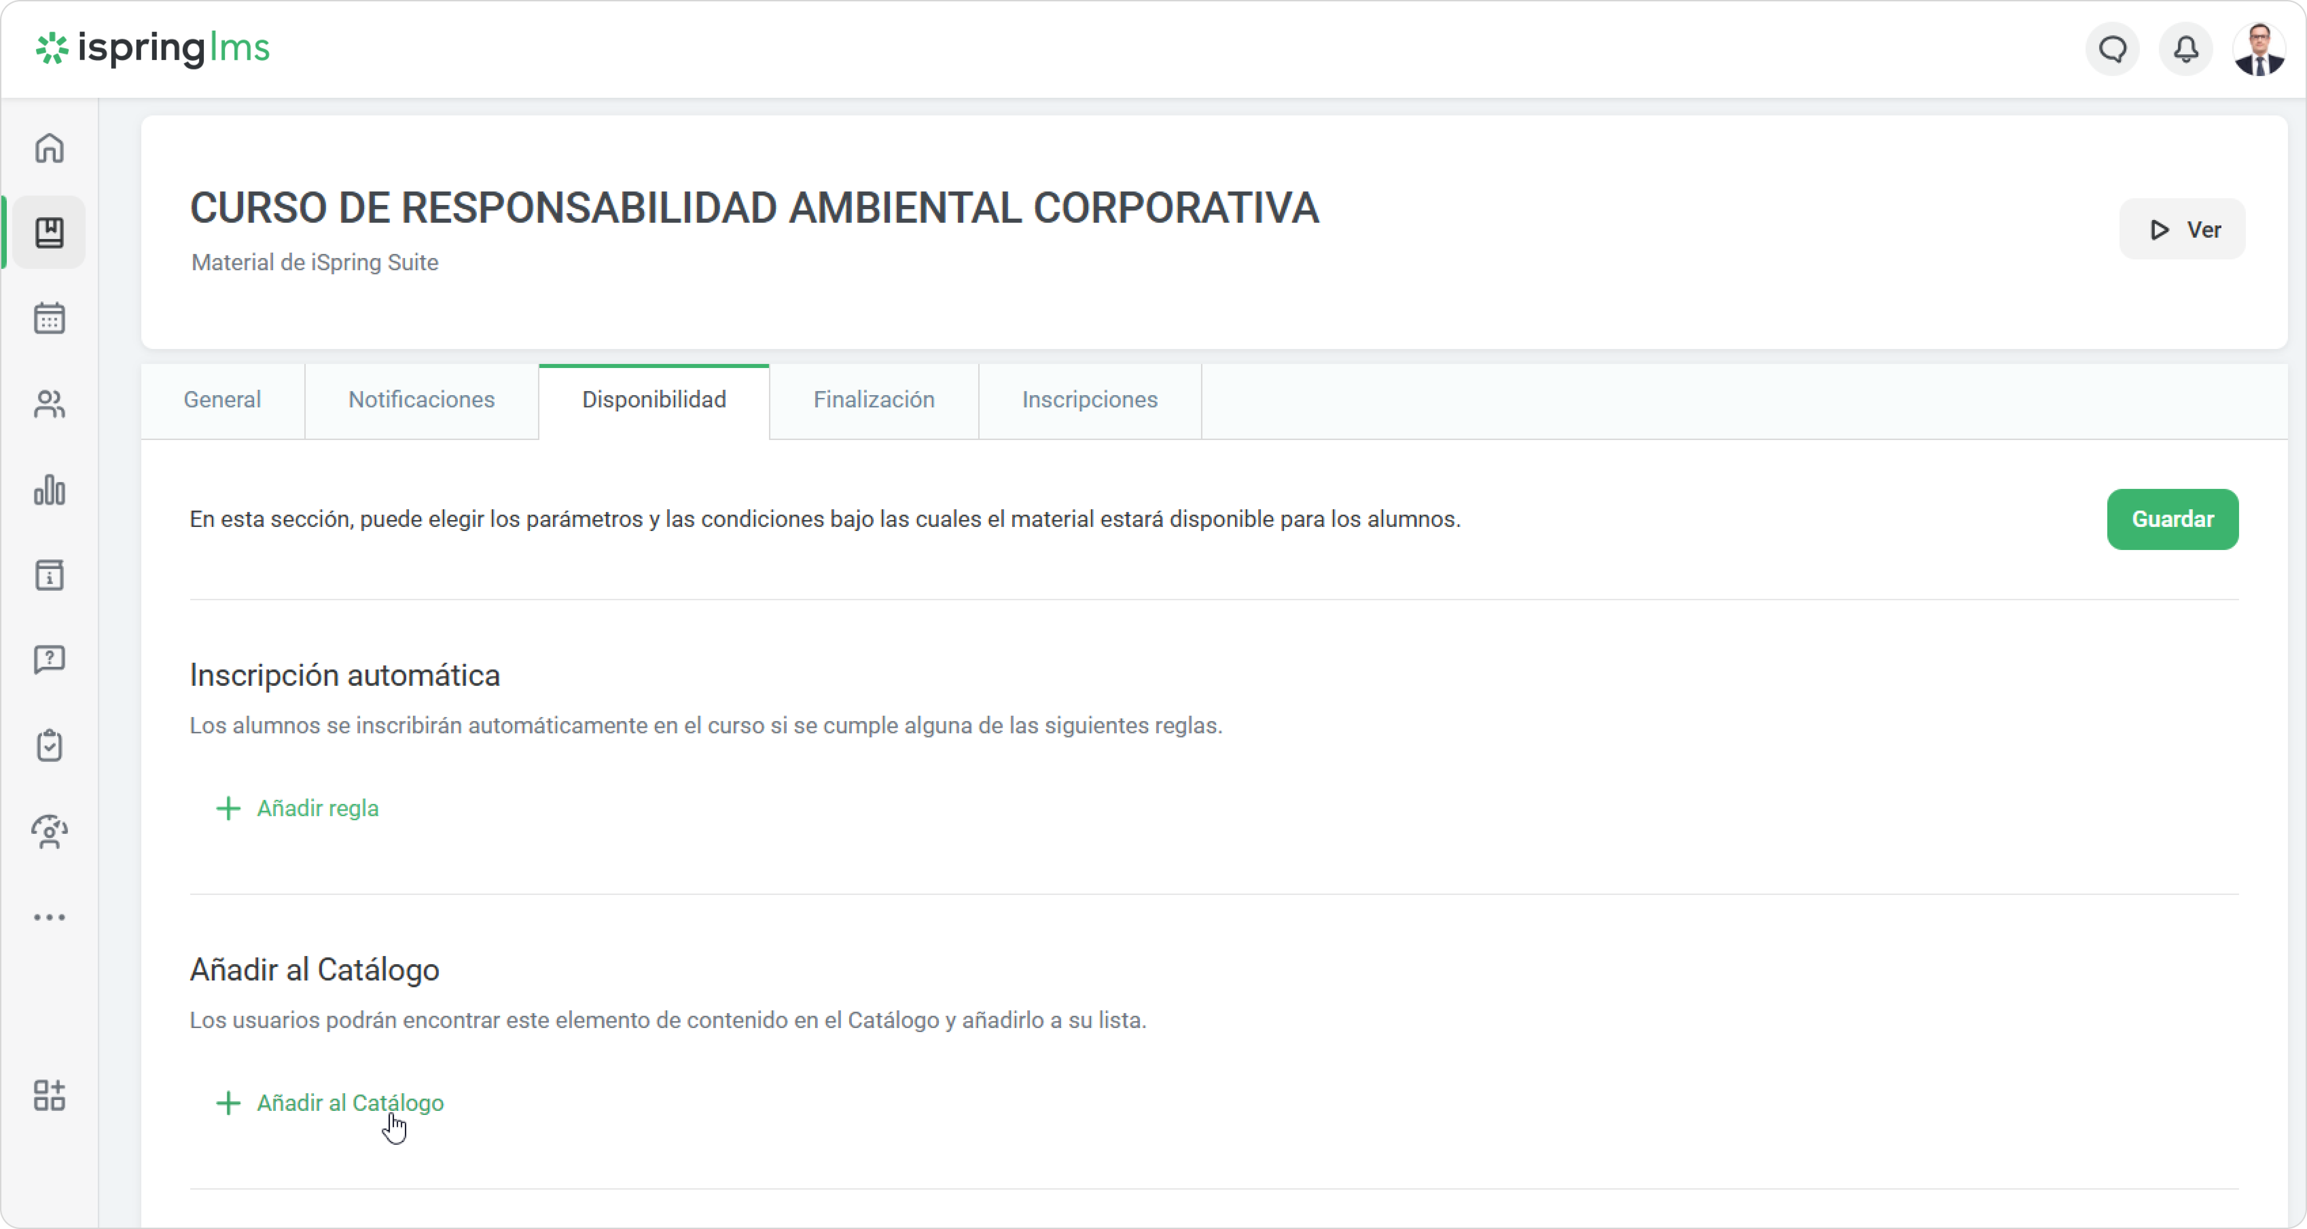Click the Añadir regla link
The width and height of the screenshot is (2307, 1229).
tap(317, 808)
